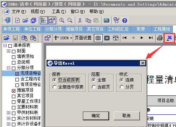
Task: Check the 填表须知 checkbox
Action: pyautogui.click(x=14, y=57)
